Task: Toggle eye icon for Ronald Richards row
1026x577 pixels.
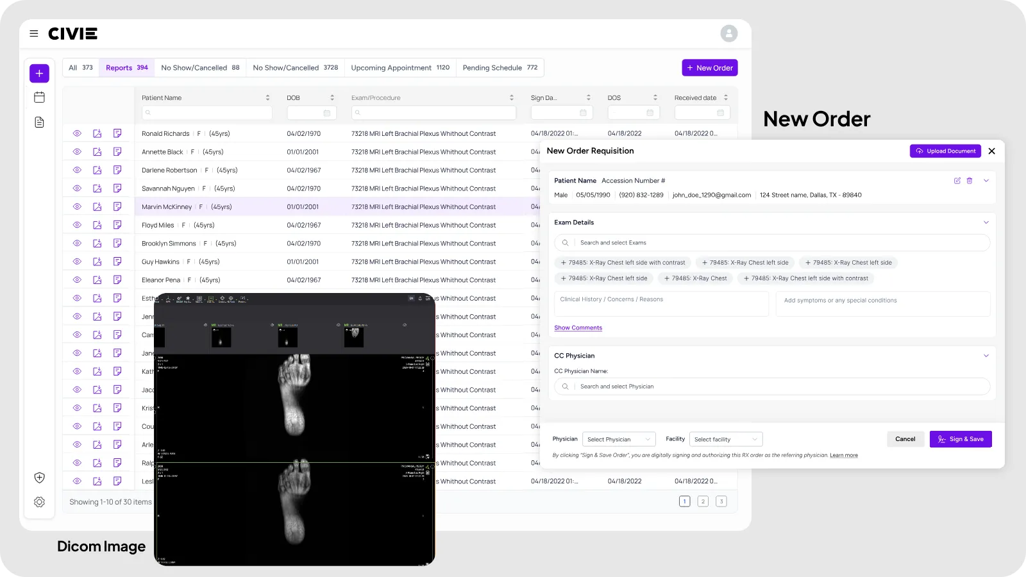Action: [77, 133]
